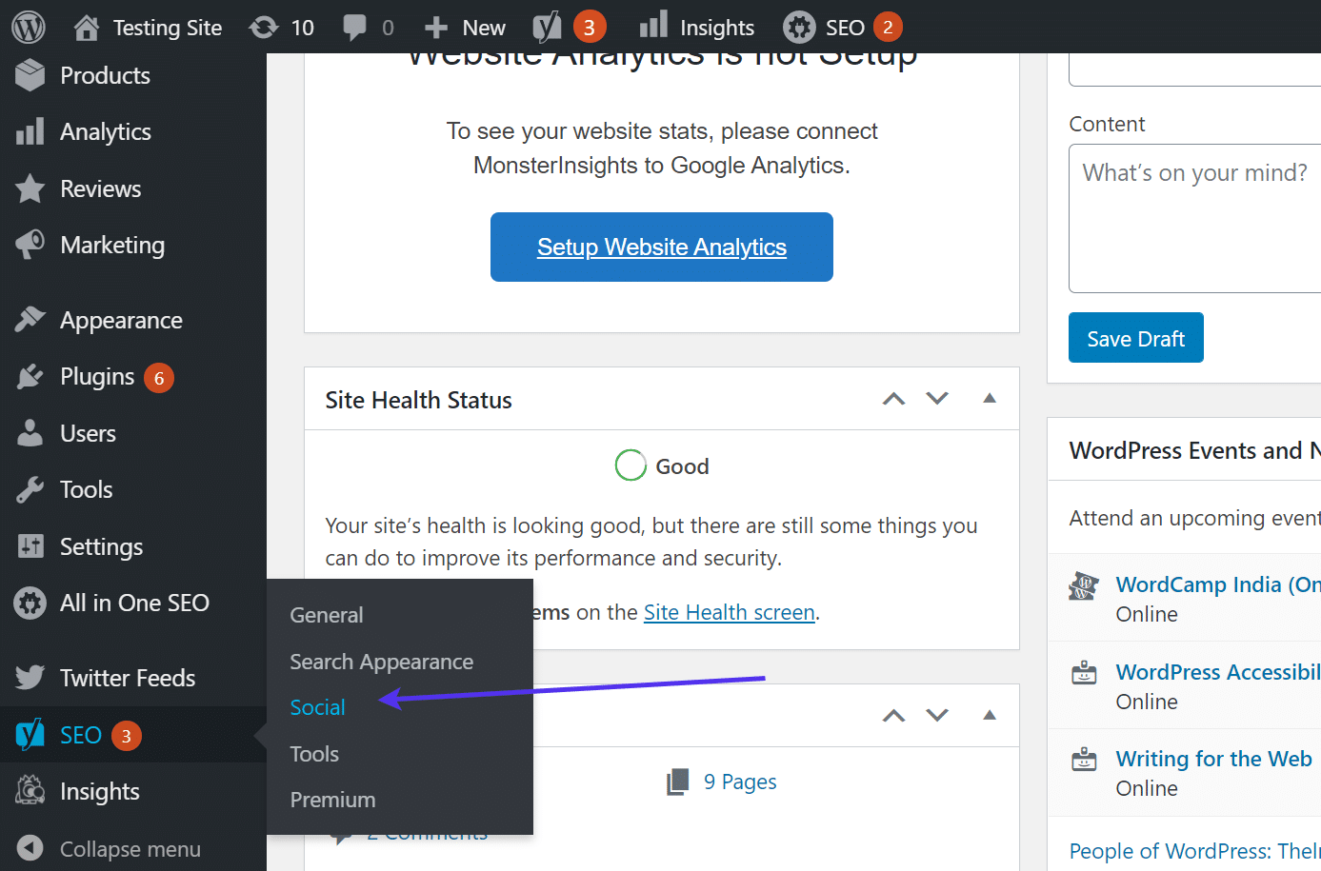Open the SEO icon in the top bar
Screen dimensions: 1321x871
[798, 26]
